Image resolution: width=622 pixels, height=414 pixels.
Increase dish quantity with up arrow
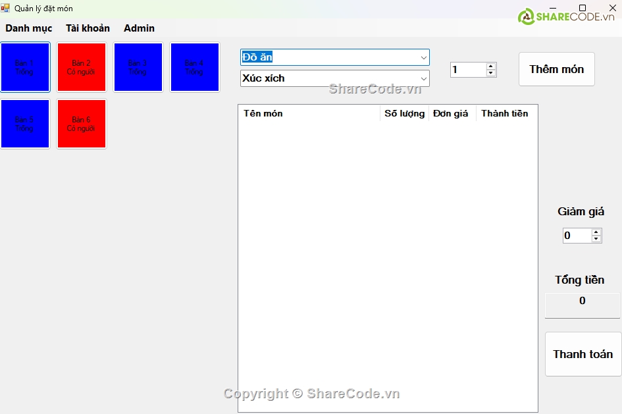[x=491, y=66]
